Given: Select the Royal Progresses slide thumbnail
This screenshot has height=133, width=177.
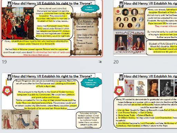Looking at the screenshot, I should [52, 101].
